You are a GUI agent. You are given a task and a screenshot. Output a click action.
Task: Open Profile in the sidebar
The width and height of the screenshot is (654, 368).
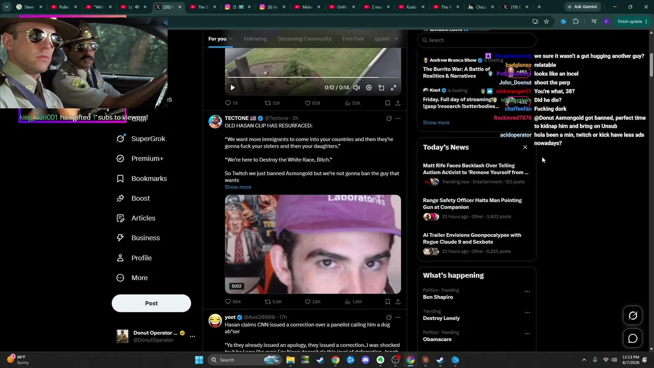[x=134, y=258]
